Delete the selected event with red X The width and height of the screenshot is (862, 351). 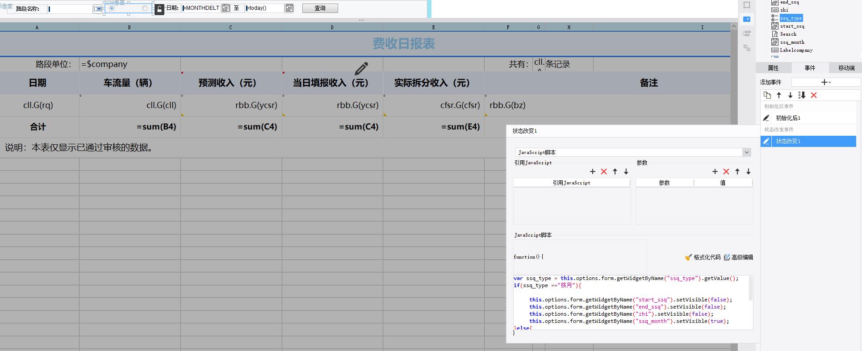814,95
